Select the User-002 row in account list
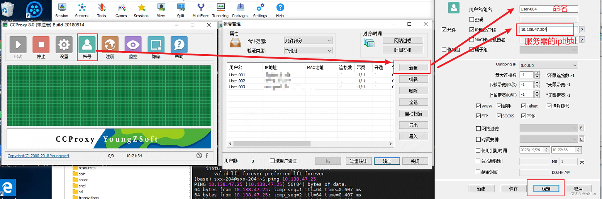The width and height of the screenshot is (602, 199). coord(310,81)
